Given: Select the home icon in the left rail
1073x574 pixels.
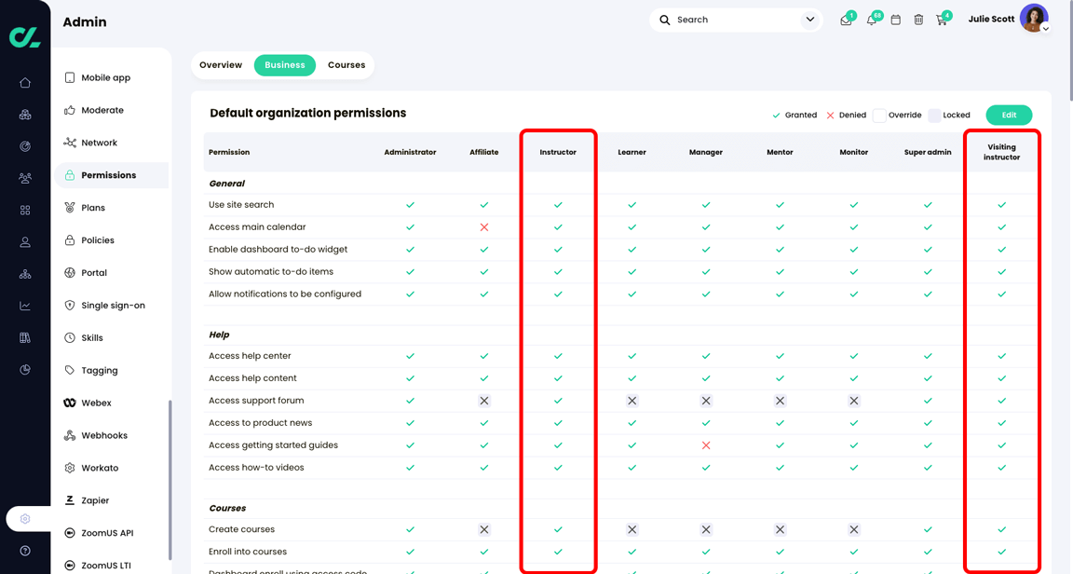Looking at the screenshot, I should [25, 83].
